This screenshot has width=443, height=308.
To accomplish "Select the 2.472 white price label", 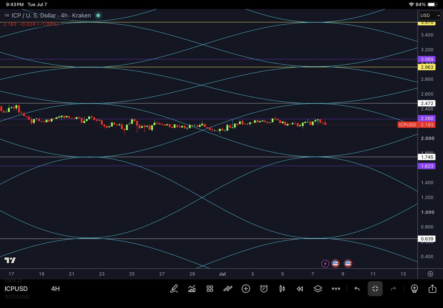I will (427, 103).
